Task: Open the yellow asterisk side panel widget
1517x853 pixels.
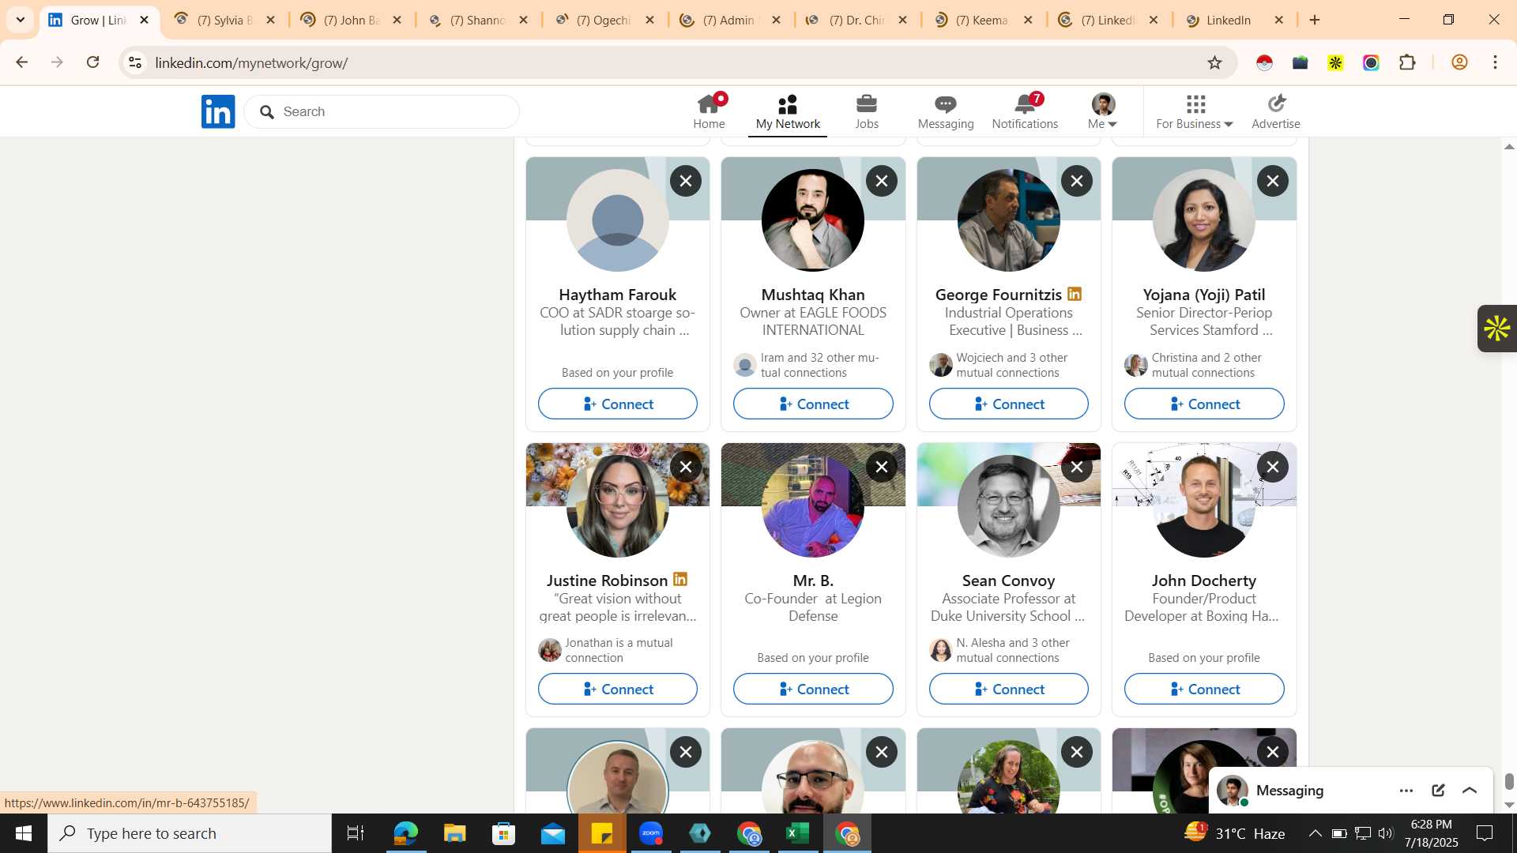Action: pyautogui.click(x=1497, y=329)
